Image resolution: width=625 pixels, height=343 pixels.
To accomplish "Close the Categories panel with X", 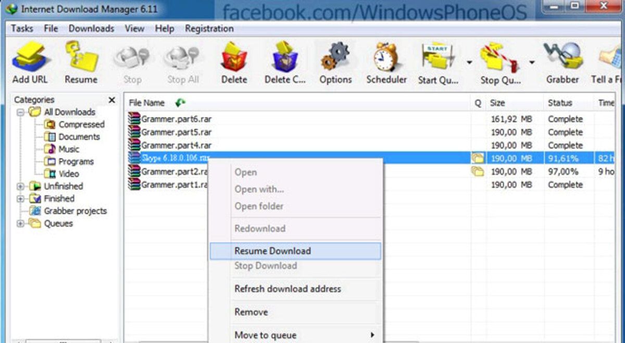I will pos(111,100).
